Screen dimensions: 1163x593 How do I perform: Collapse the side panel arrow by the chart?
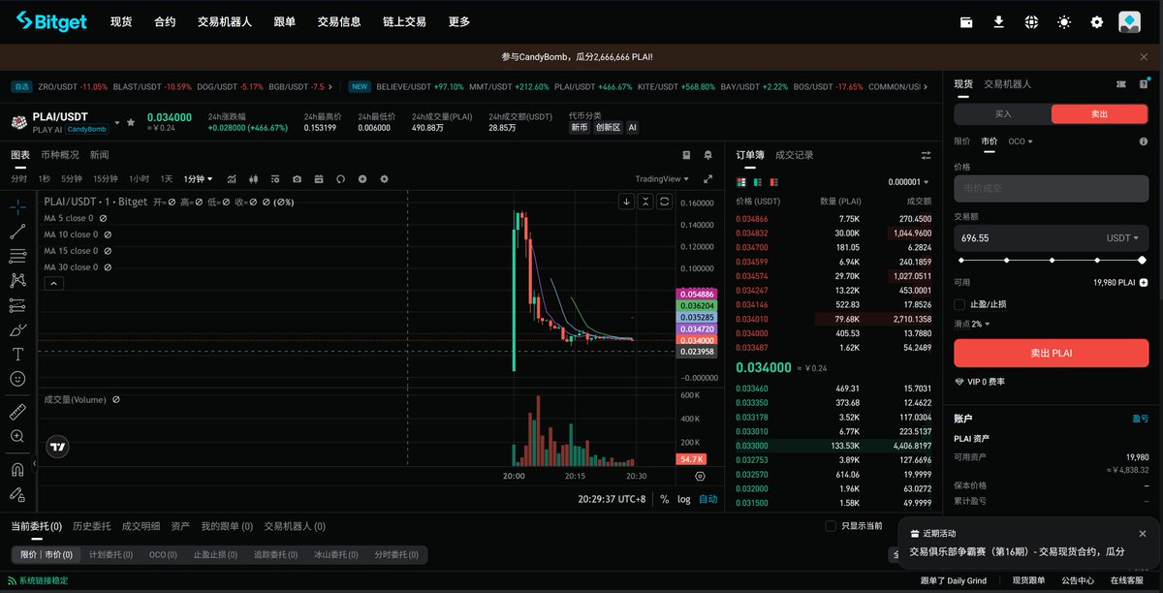pos(34,464)
